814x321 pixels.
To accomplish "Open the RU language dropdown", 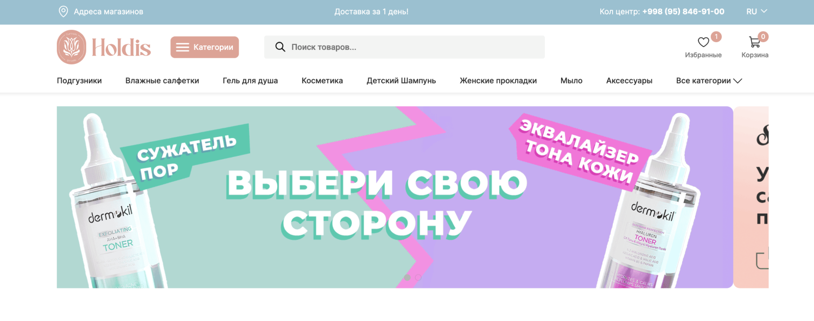I will tap(756, 11).
